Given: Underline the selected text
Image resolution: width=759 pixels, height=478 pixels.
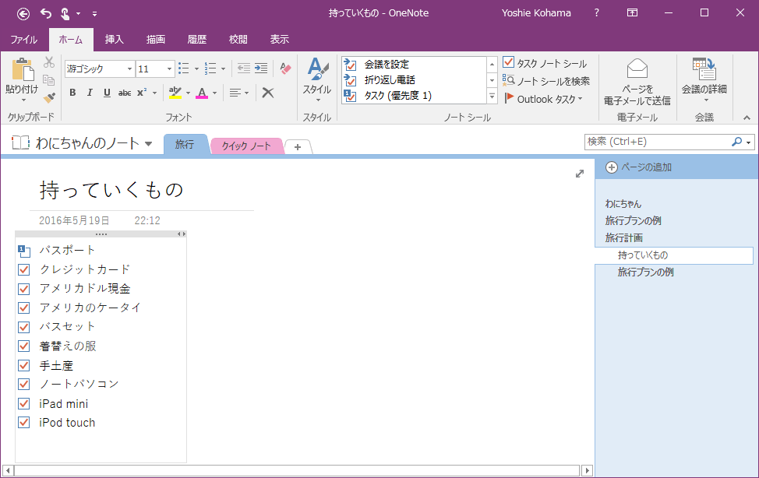Looking at the screenshot, I should pos(107,93).
